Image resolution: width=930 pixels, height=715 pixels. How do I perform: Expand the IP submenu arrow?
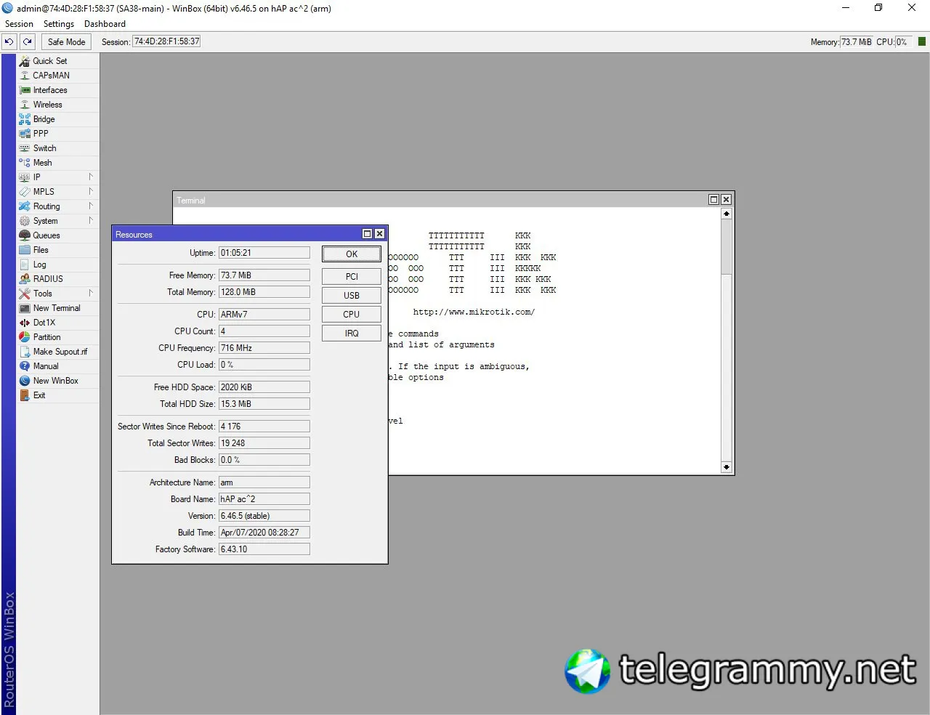91,177
